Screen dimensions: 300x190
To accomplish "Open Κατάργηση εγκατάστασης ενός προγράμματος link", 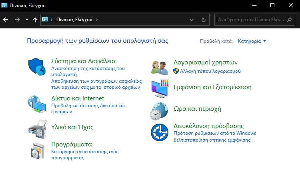I will (85, 155).
